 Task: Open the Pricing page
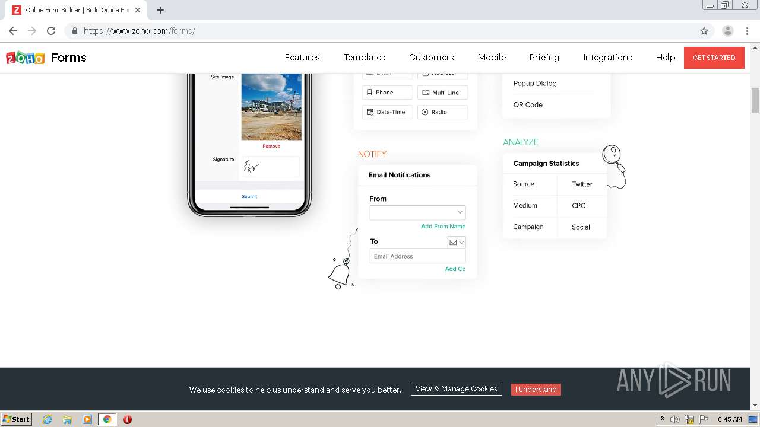click(x=544, y=58)
